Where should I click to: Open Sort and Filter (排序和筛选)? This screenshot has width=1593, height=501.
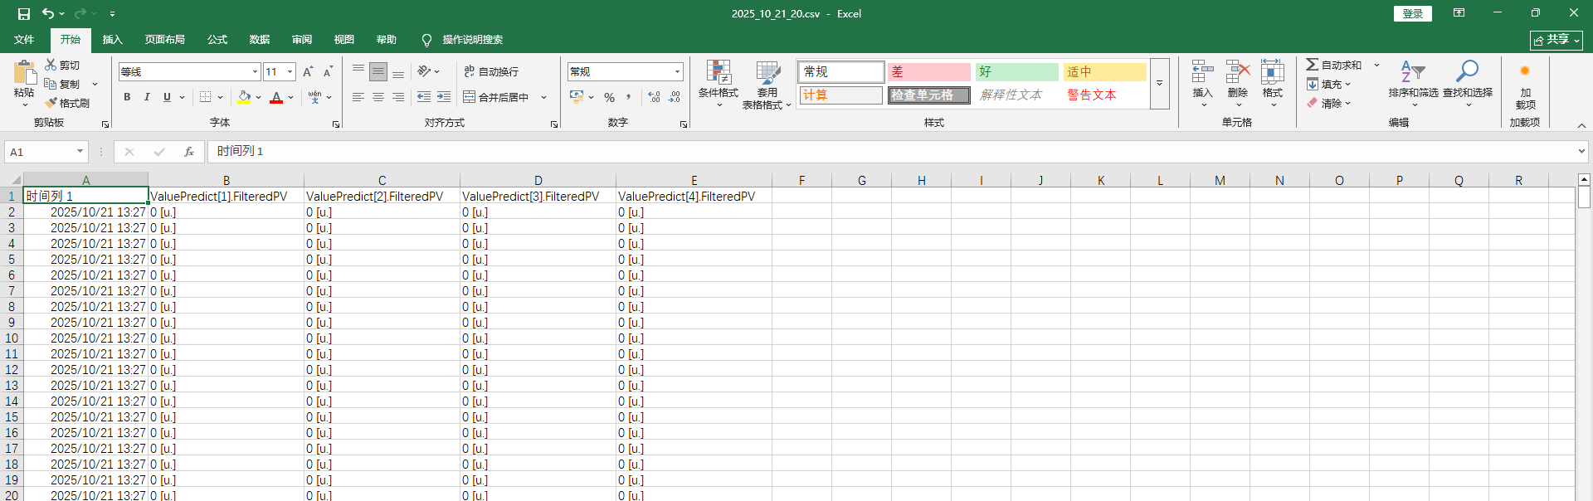pyautogui.click(x=1413, y=84)
